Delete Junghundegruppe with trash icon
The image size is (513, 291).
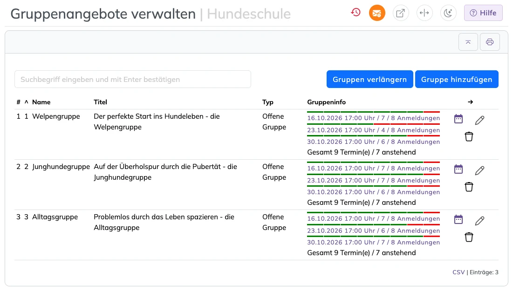pyautogui.click(x=469, y=187)
